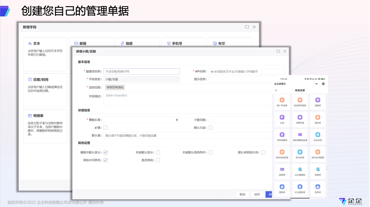The height and width of the screenshot is (207, 370).
Task: Open the 对公报销单 icon
Action: (x=300, y=170)
